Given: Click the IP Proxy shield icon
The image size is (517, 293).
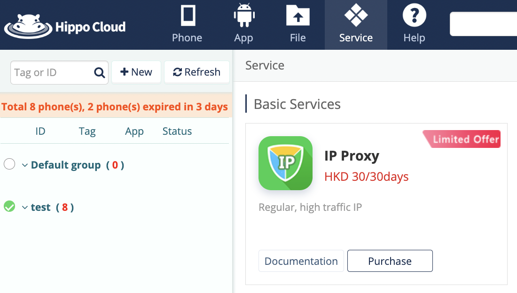Looking at the screenshot, I should coord(286,163).
